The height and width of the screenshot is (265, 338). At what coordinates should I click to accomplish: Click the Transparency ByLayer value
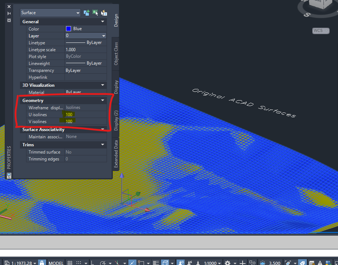click(x=86, y=70)
